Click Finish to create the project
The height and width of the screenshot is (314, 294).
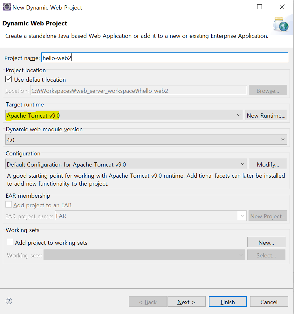(228, 302)
